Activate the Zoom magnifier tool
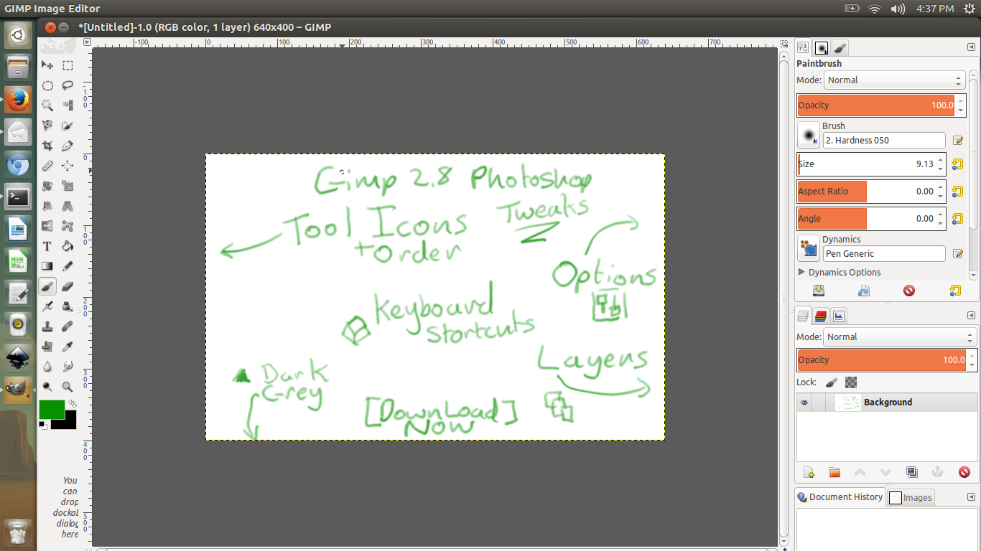Image resolution: width=981 pixels, height=551 pixels. tap(68, 387)
